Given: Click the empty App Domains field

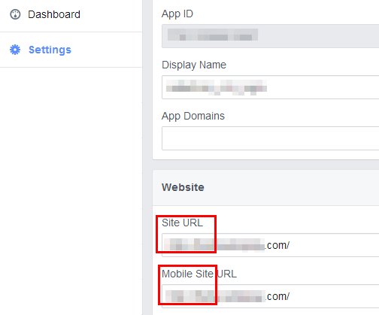Looking at the screenshot, I should [x=271, y=138].
